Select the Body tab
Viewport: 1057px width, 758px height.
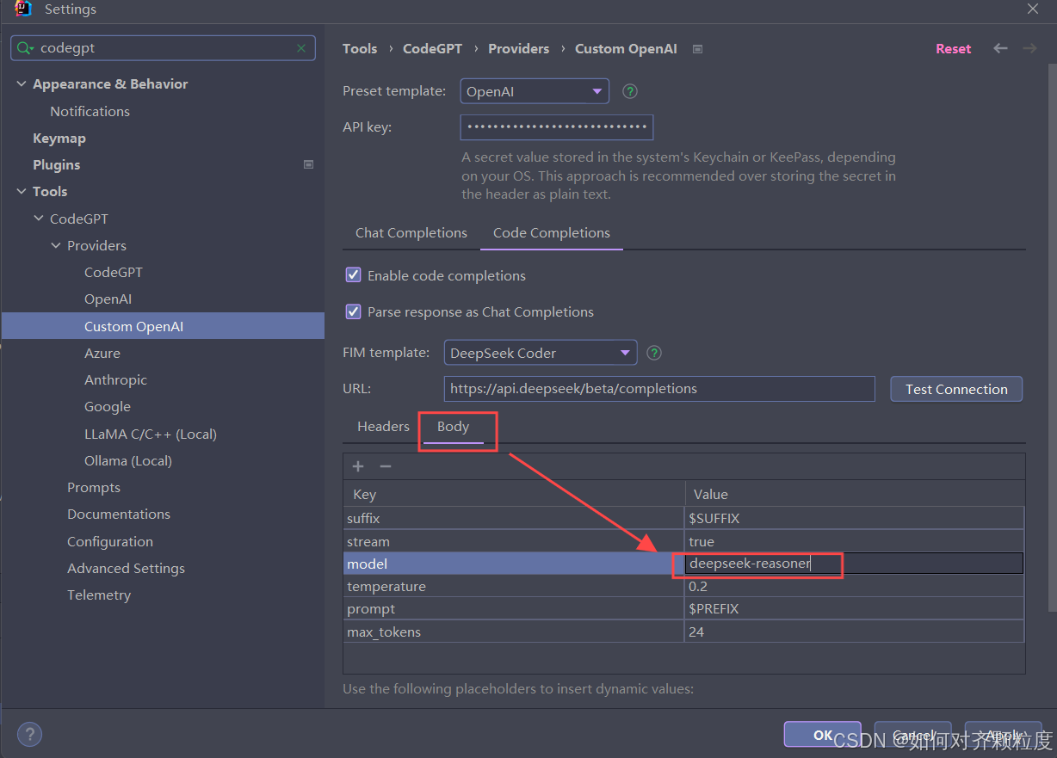point(453,427)
